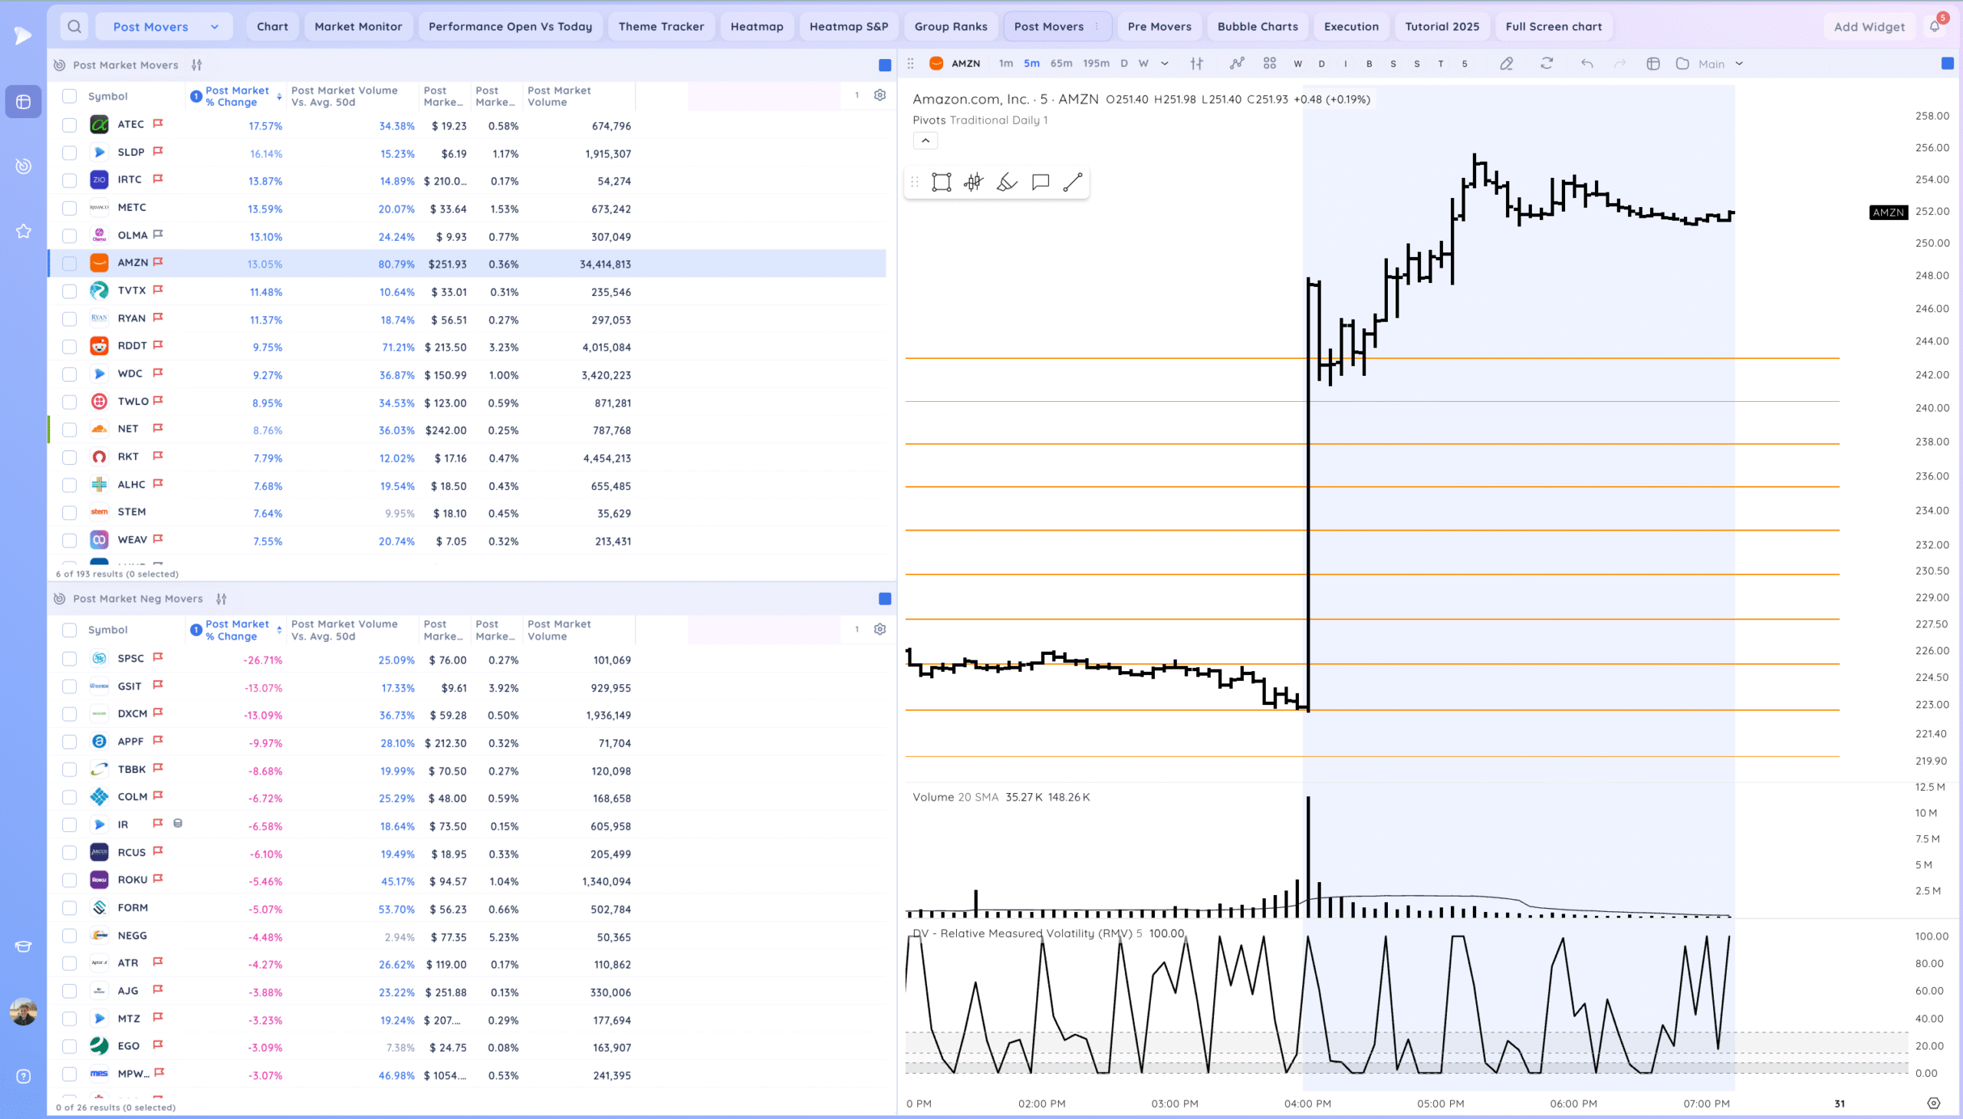Image resolution: width=1963 pixels, height=1119 pixels.
Task: Expand the Main layout dropdown
Action: [1738, 64]
